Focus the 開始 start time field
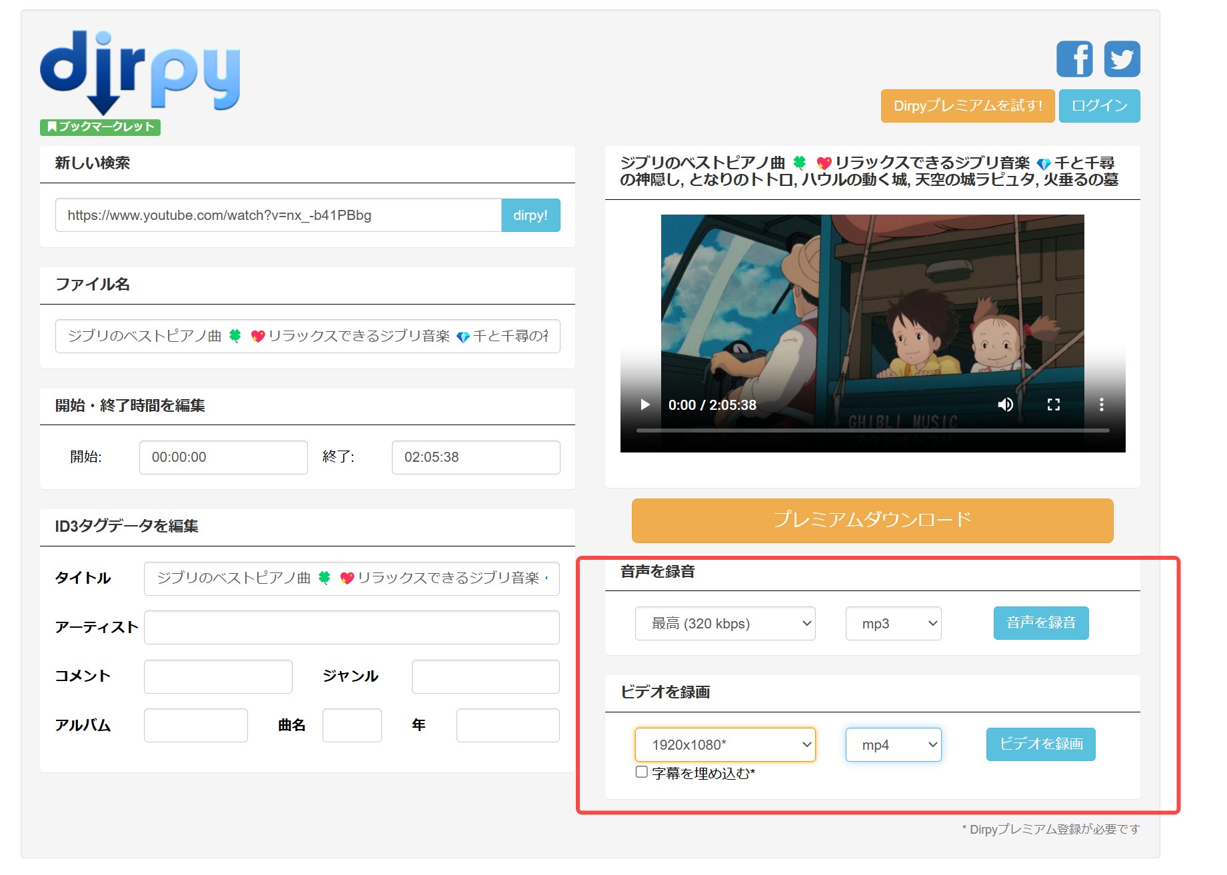 [223, 457]
